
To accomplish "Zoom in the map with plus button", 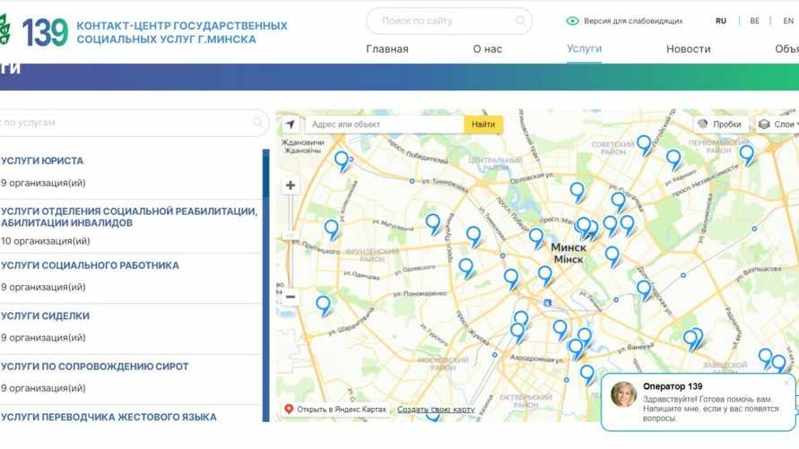I will [291, 186].
